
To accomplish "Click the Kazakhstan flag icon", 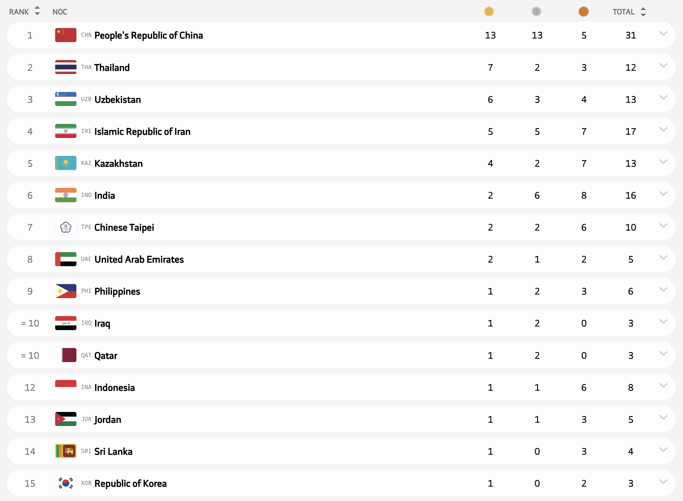I will click(x=66, y=163).
